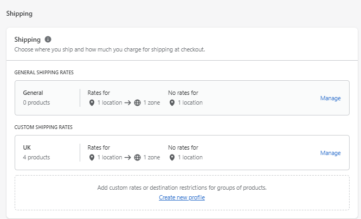Viewport: 361px width, 219px height.
Task: Click the 4 products text under UK
Action: tap(36, 157)
